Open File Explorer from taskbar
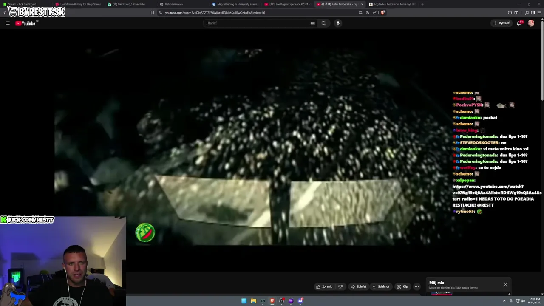Viewport: 544px width, 306px height. click(253, 301)
